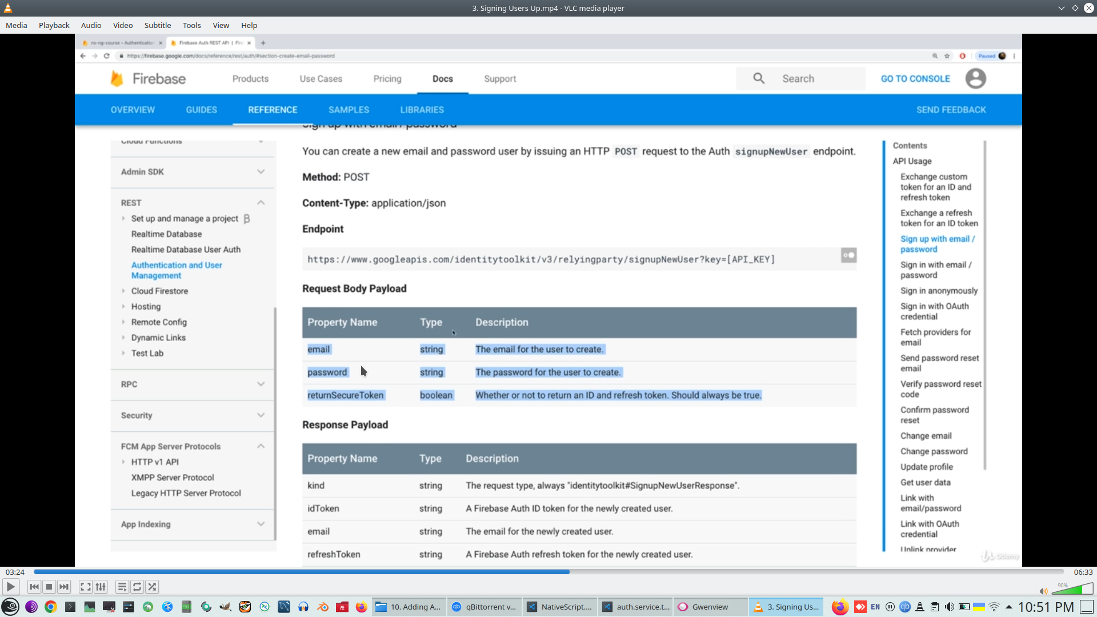Toggle loop repeat mode

tap(137, 587)
